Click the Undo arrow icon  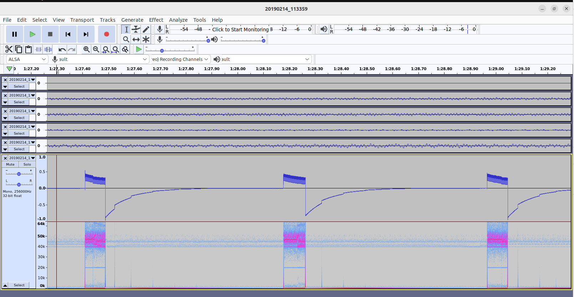(62, 49)
